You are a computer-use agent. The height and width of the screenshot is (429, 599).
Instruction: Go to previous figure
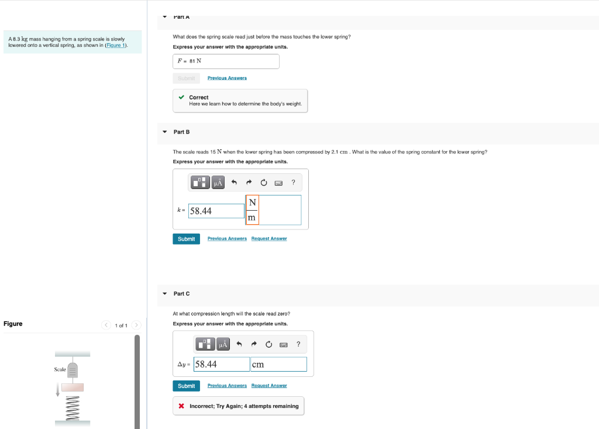coord(106,325)
